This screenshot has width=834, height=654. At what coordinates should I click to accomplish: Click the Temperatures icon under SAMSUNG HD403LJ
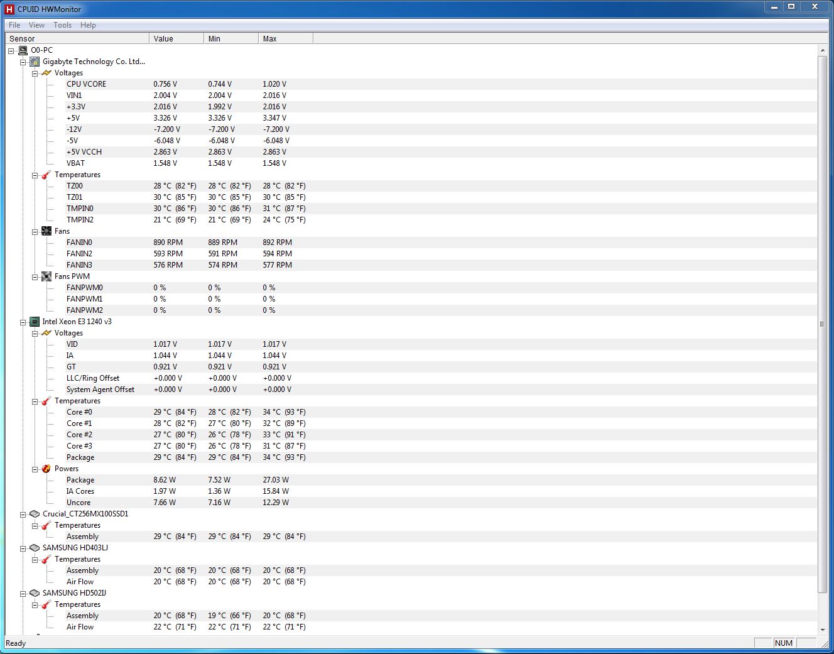46,559
